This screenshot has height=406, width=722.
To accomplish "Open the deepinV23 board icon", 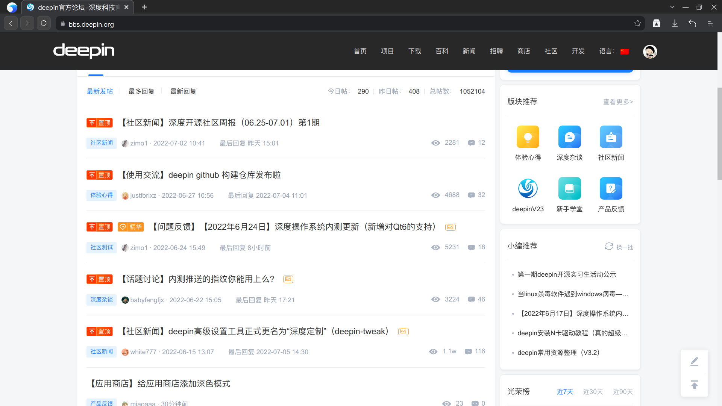I will click(x=528, y=188).
